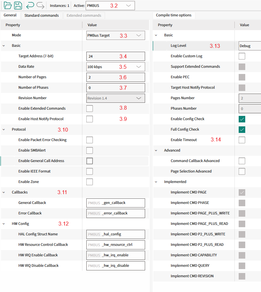This screenshot has width=261, height=292.
Task: Click Implement CMD PAGE_PLUS_WRITE checkbox
Action: pos(242,213)
